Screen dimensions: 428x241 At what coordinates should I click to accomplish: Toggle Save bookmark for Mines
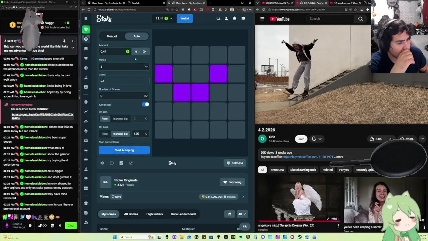(x=116, y=197)
